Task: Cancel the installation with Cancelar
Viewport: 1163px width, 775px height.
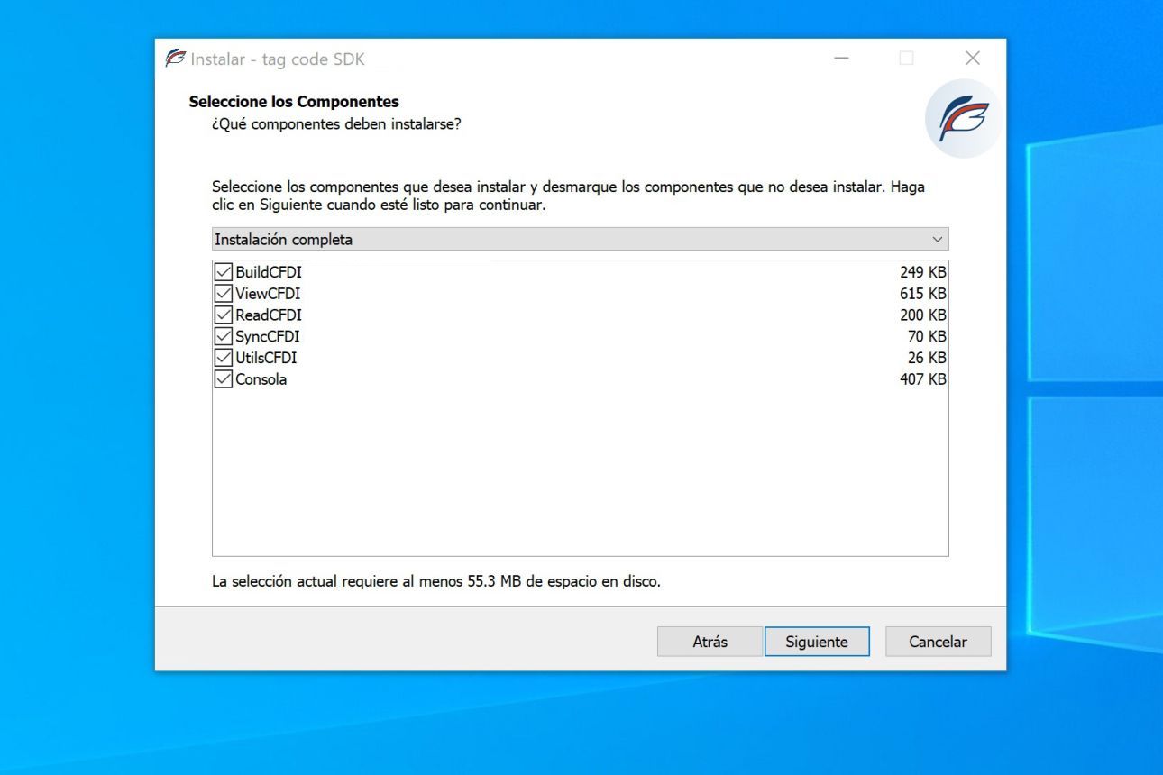Action: pos(938,642)
